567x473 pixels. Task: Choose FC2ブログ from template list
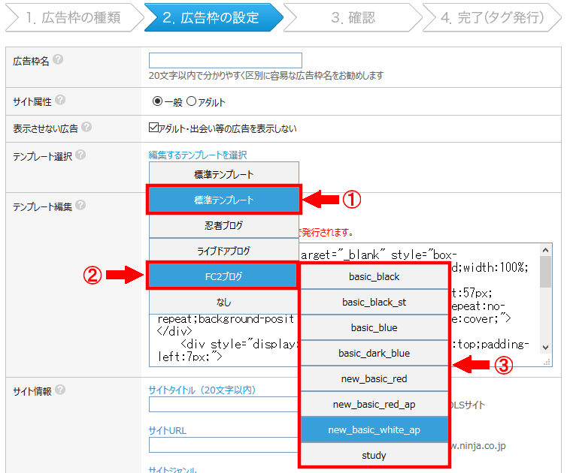pyautogui.click(x=224, y=276)
